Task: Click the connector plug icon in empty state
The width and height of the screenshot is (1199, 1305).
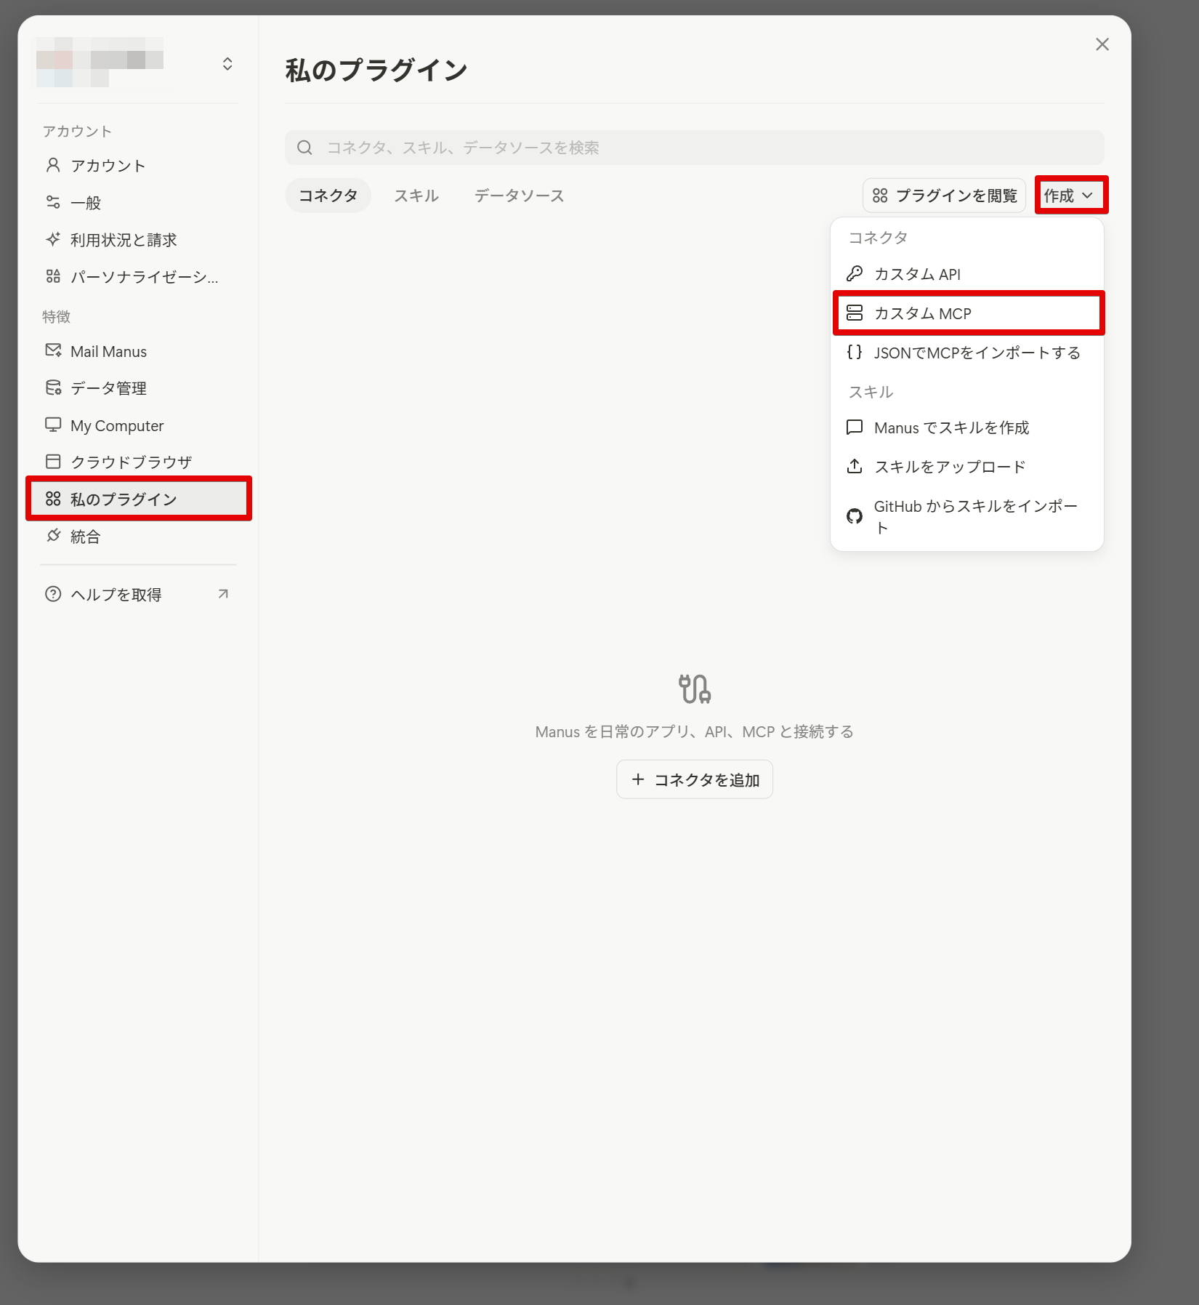Action: [x=695, y=688]
